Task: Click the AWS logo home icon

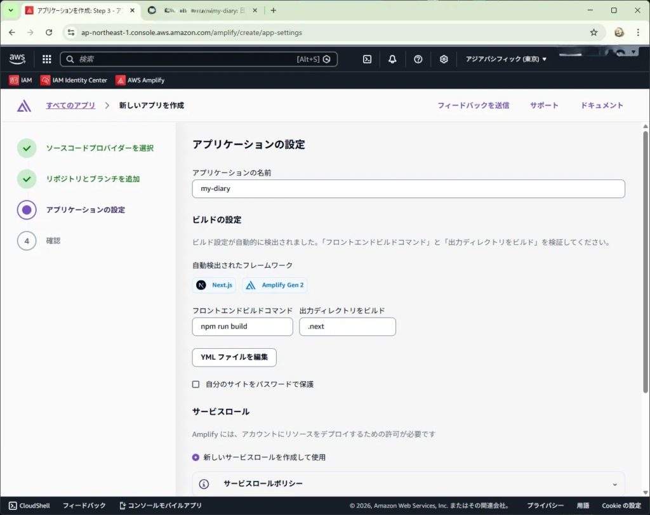Action: tap(17, 59)
